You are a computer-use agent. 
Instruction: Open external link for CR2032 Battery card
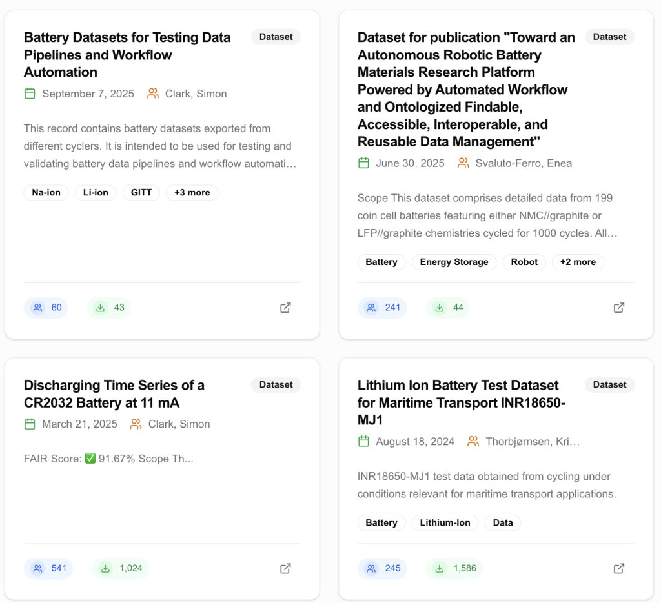coord(285,568)
